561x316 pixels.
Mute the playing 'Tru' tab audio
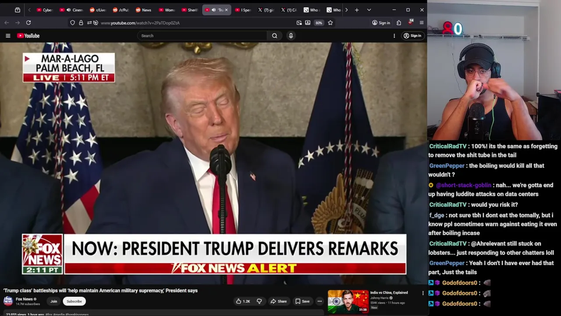click(213, 10)
